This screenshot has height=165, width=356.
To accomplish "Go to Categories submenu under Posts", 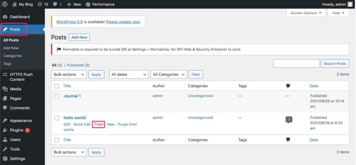I will 12,56.
